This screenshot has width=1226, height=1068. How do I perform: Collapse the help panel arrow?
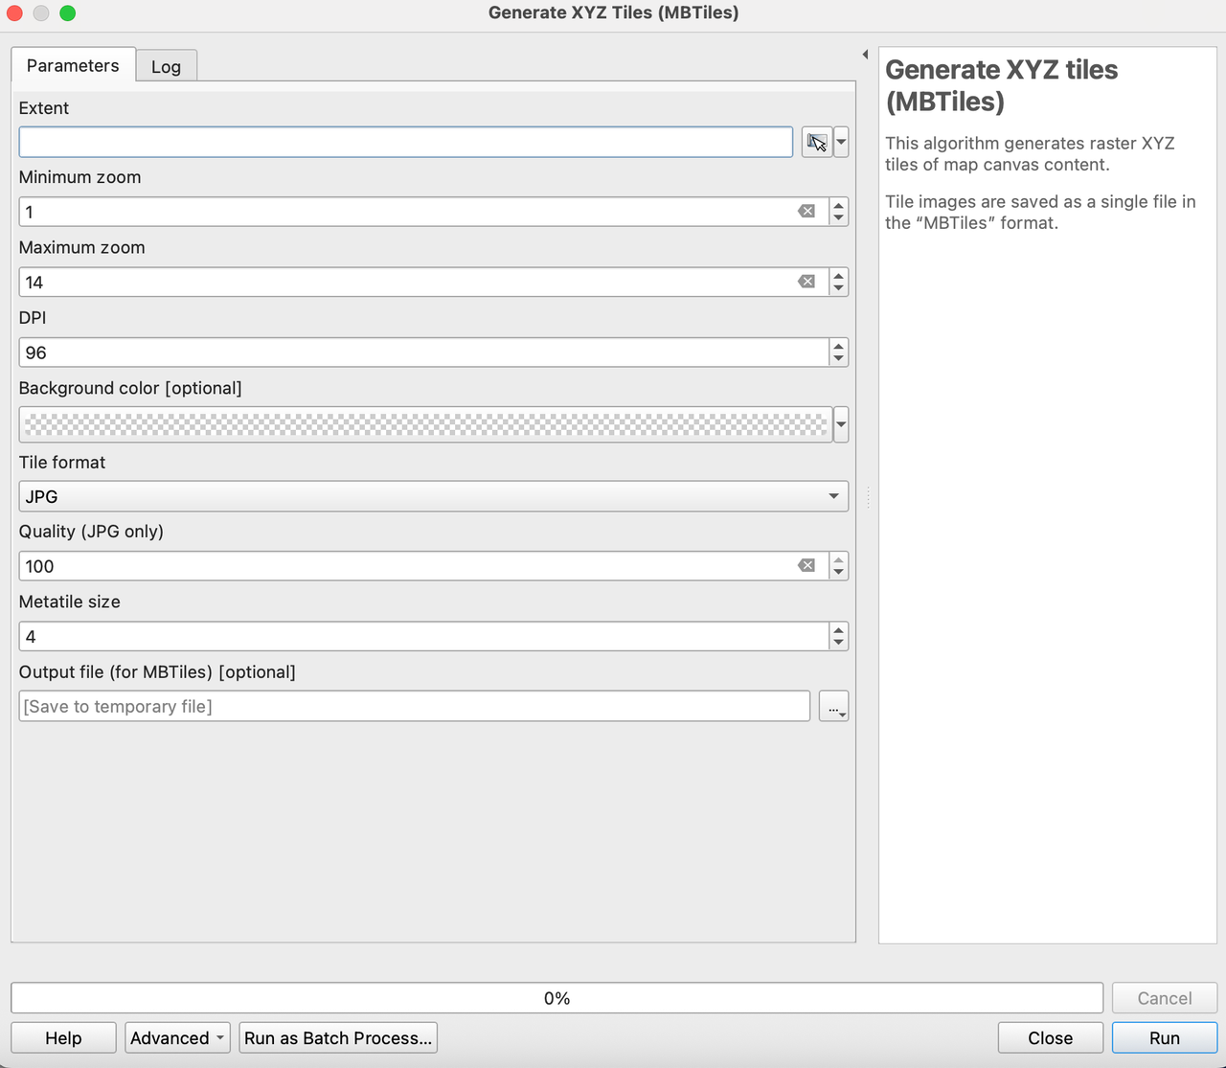click(865, 55)
